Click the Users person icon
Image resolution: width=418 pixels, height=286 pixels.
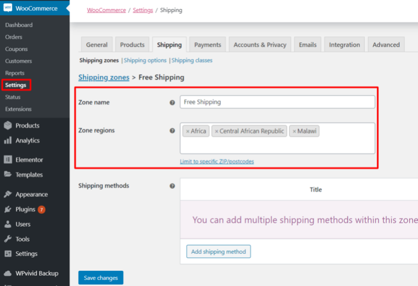coord(8,224)
